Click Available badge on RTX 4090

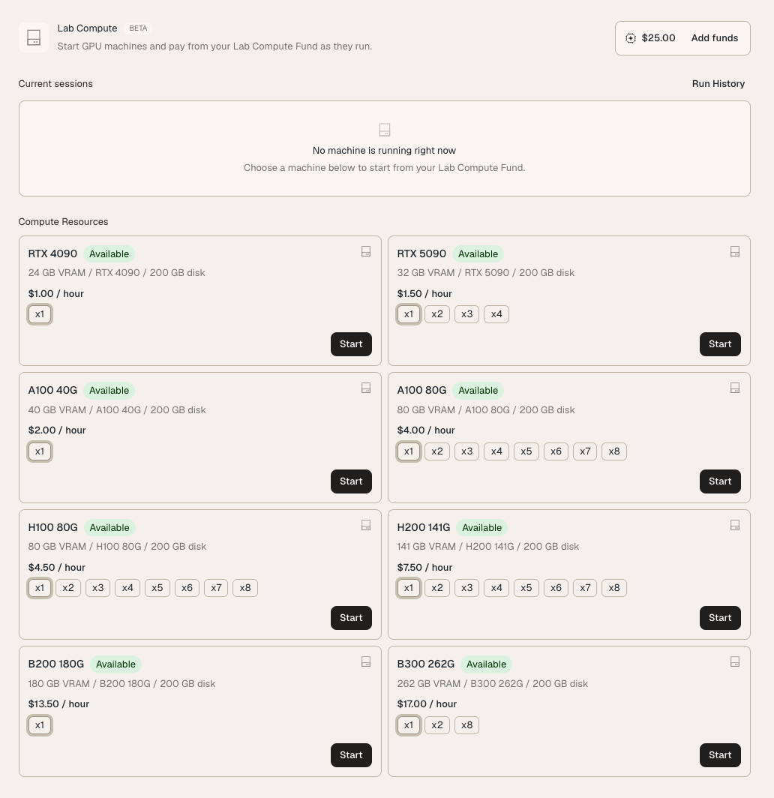pos(109,254)
